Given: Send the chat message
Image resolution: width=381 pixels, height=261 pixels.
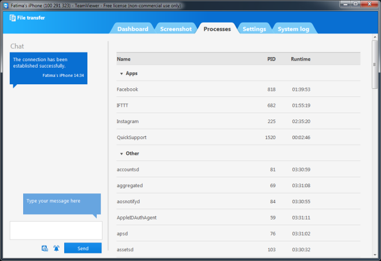Looking at the screenshot, I should click(83, 248).
